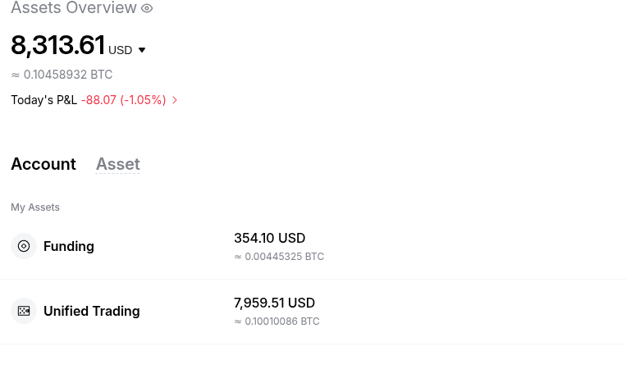Open the Funding account row
626x383 pixels.
coord(313,247)
